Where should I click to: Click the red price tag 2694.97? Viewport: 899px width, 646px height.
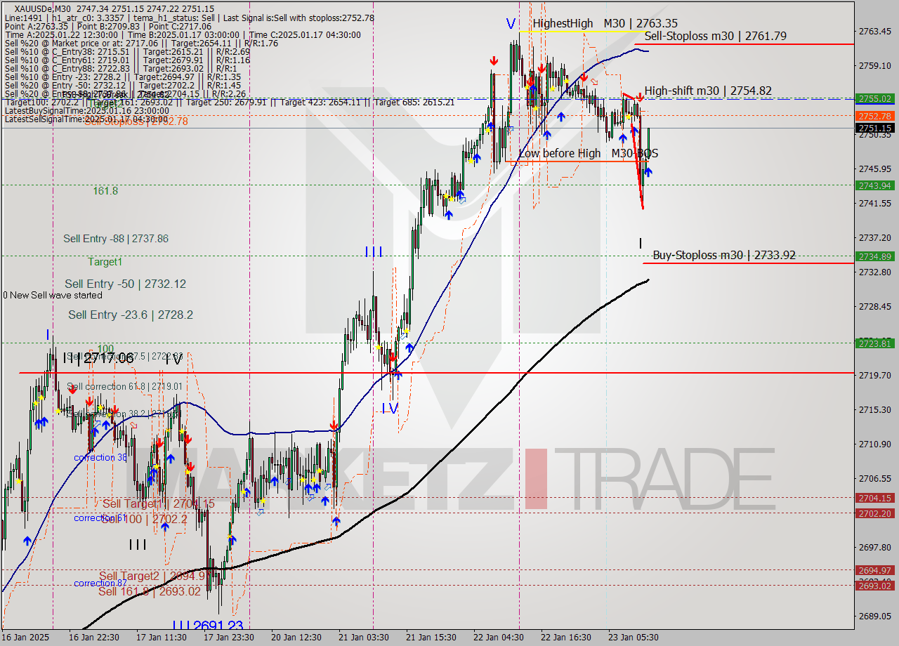pos(874,570)
